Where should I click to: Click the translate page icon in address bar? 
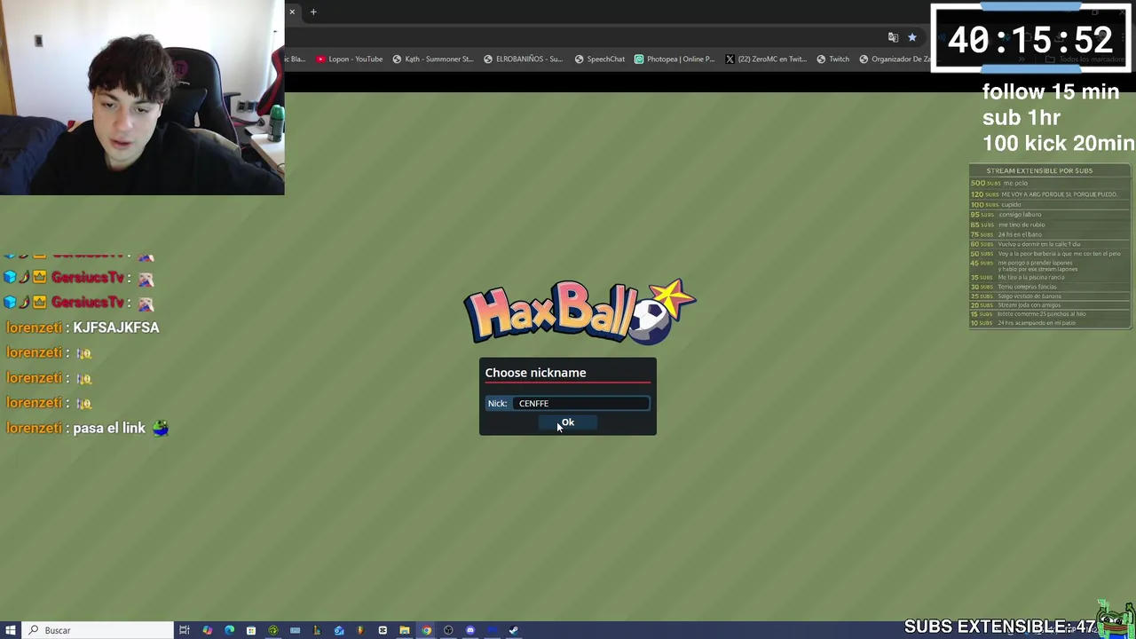(x=893, y=37)
